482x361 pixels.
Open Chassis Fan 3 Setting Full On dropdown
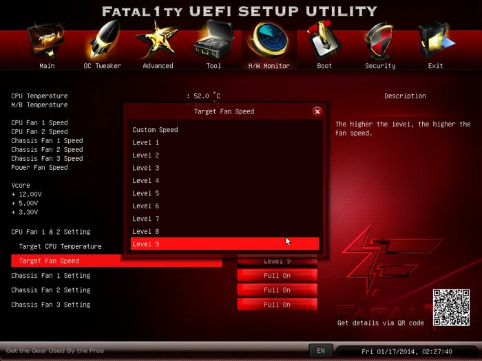click(x=277, y=305)
